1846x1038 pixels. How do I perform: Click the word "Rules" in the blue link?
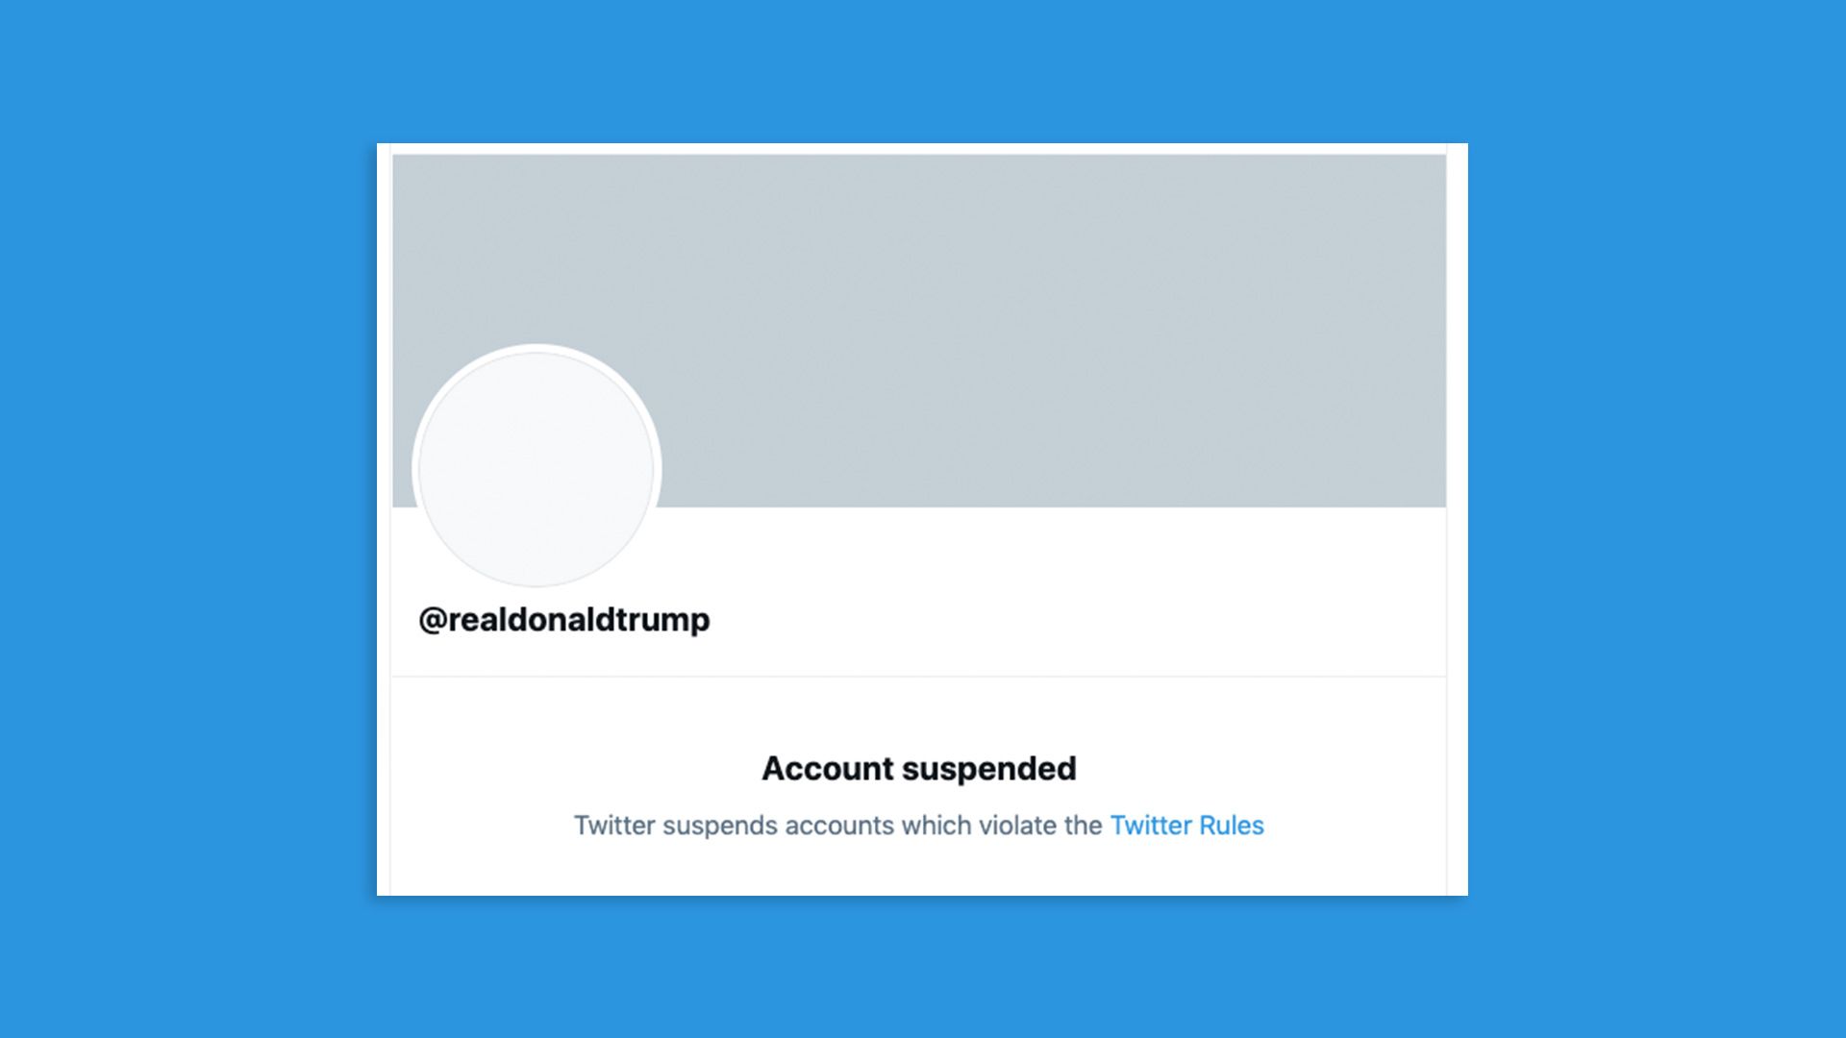(x=1232, y=826)
